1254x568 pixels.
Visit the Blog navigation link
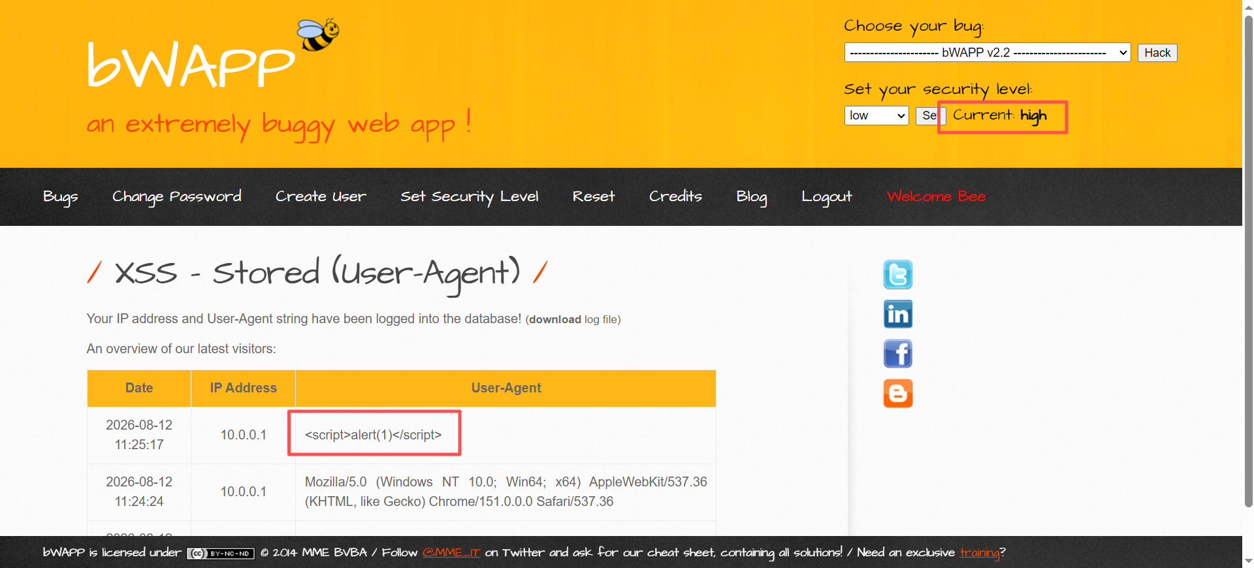(x=751, y=197)
